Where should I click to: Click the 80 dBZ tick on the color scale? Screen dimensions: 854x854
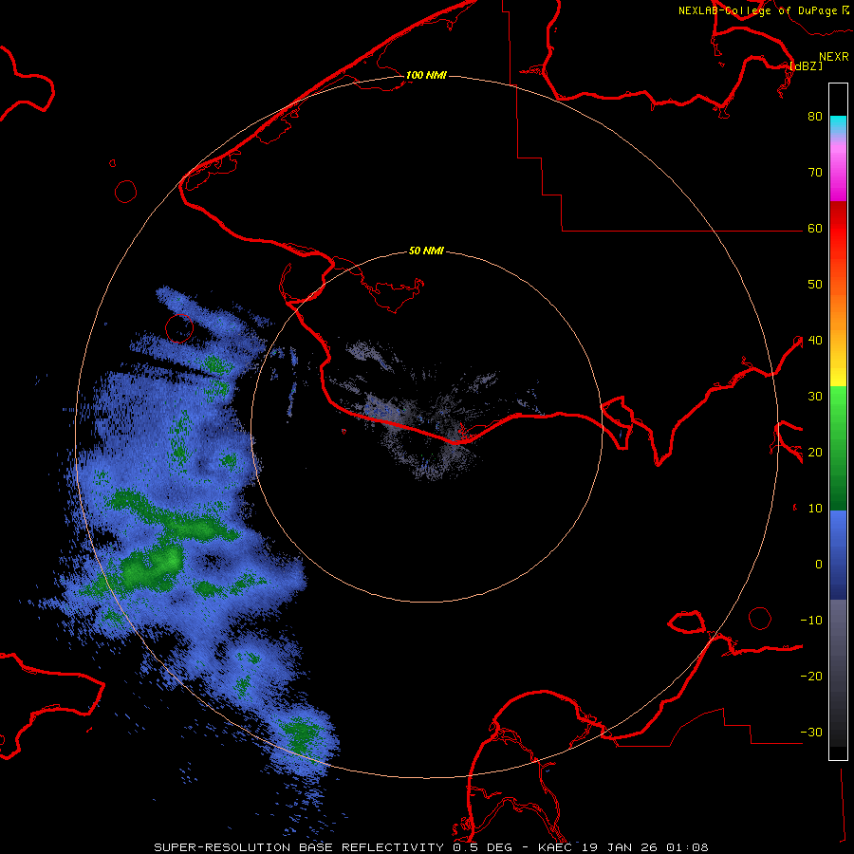point(815,116)
